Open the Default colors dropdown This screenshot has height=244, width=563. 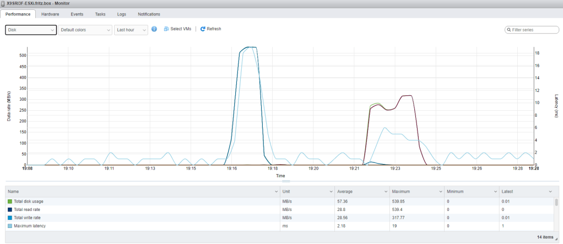click(x=85, y=30)
